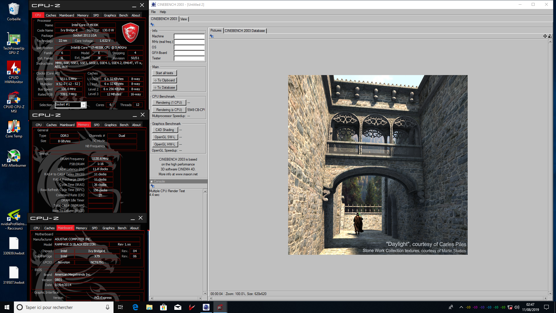556x313 pixels.
Task: Select the 330939.hwbot file icon
Action: tap(14, 246)
